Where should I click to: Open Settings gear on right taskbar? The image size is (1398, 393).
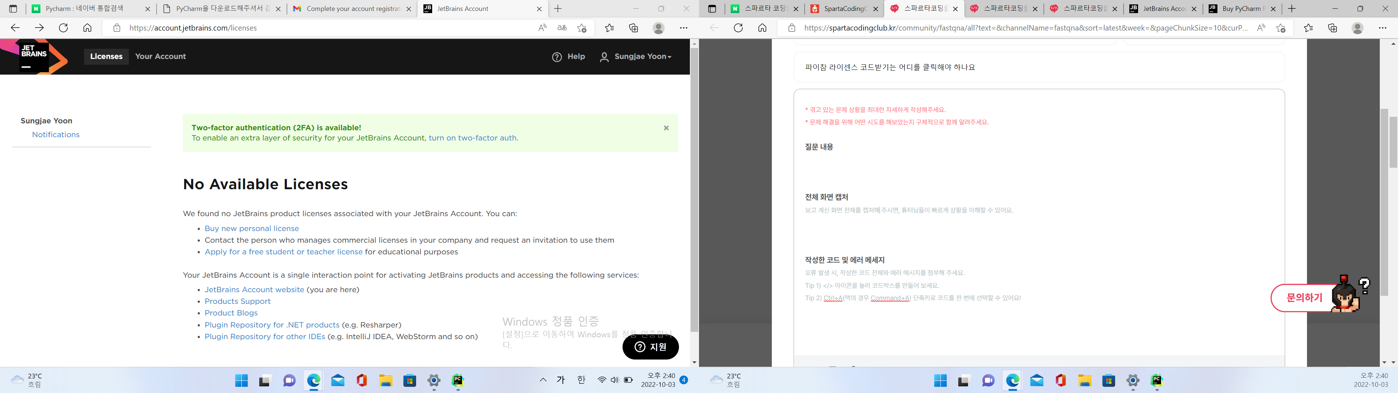1133,381
